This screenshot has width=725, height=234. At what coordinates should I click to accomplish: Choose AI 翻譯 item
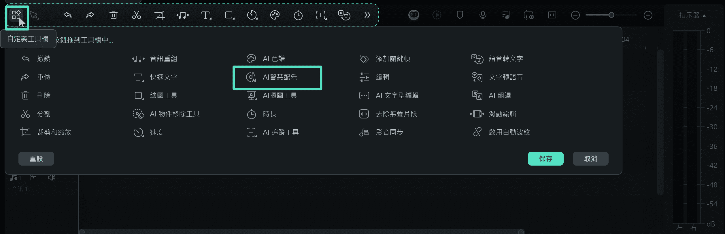pyautogui.click(x=491, y=95)
